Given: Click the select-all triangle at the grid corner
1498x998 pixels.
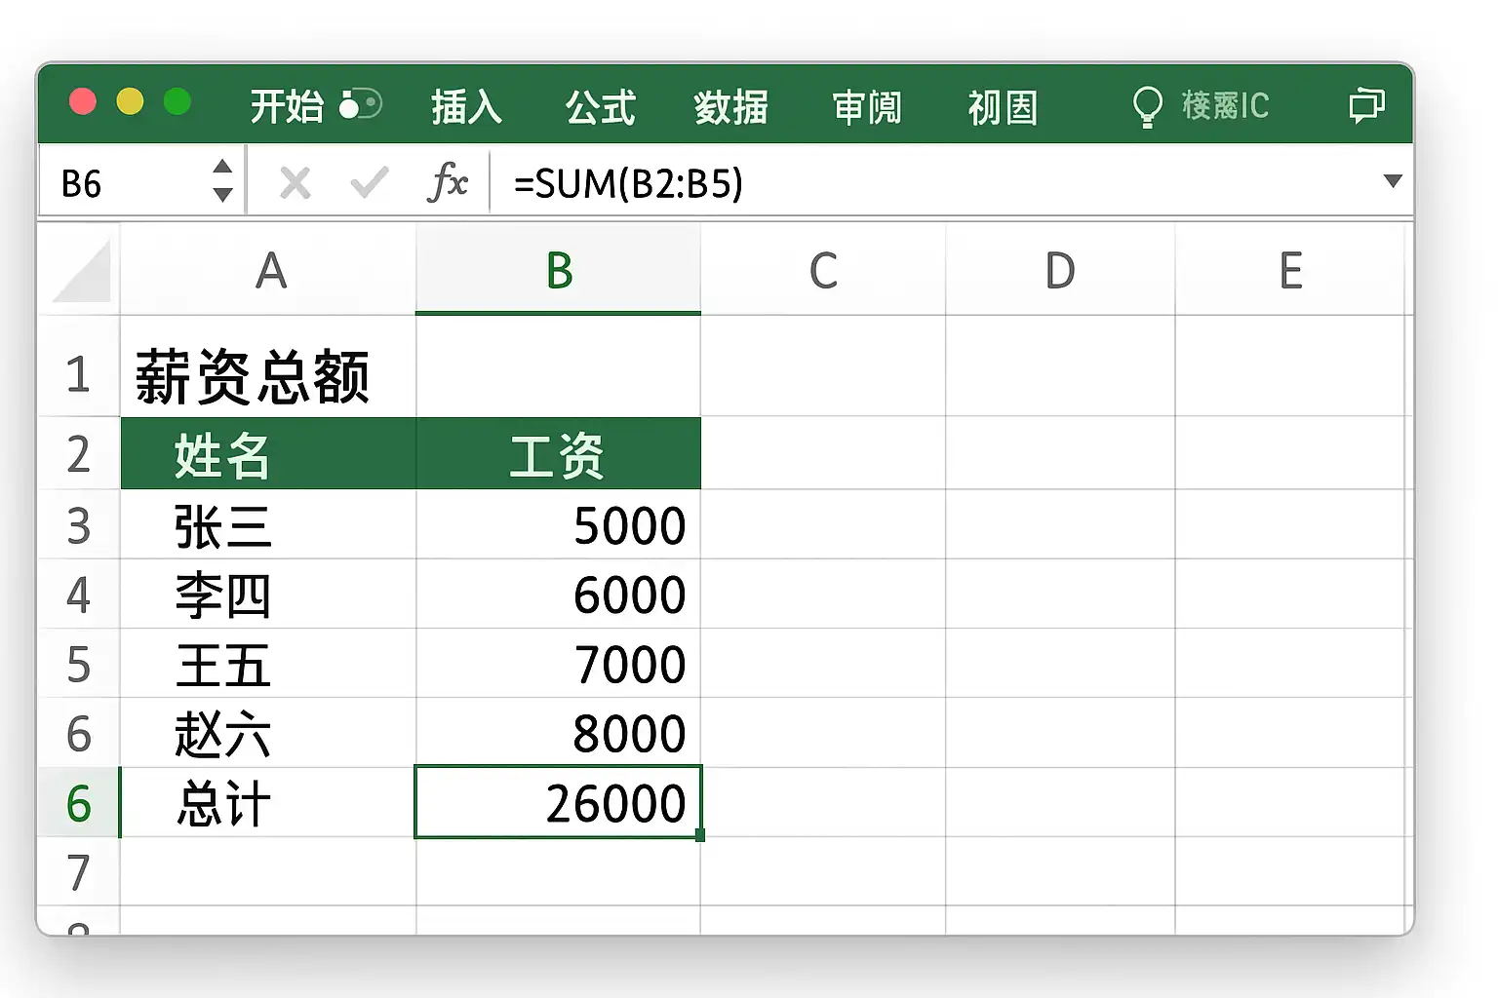Looking at the screenshot, I should 83,273.
